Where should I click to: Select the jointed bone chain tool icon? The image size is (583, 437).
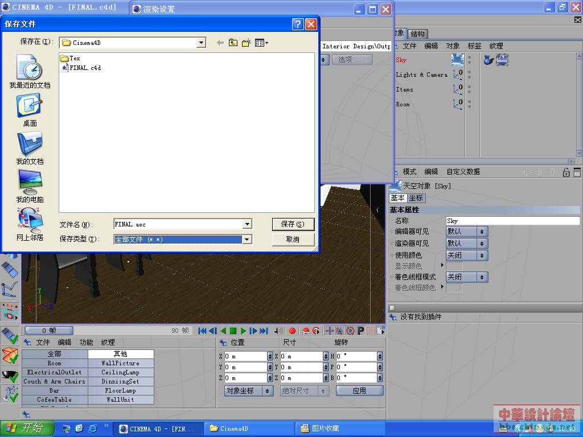[9, 289]
